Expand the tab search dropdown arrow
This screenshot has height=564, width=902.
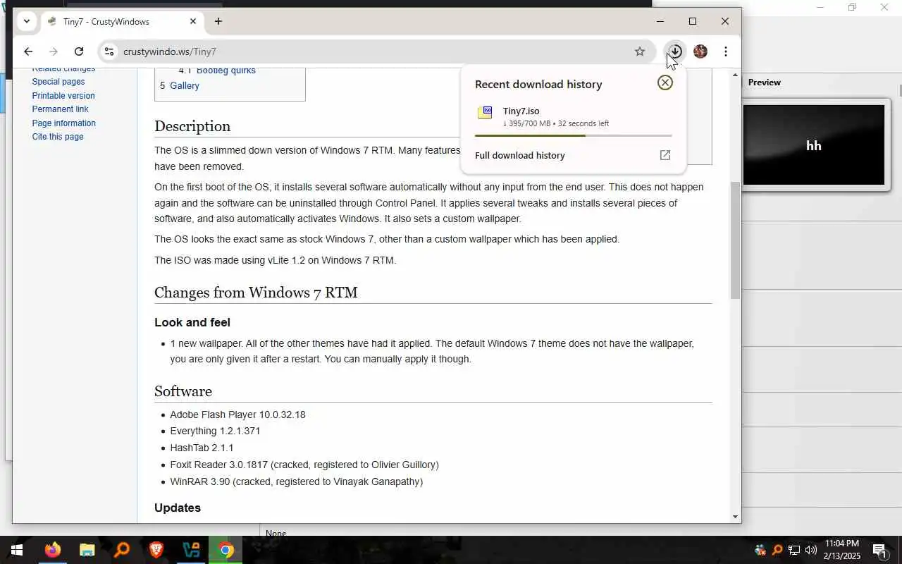tap(27, 21)
